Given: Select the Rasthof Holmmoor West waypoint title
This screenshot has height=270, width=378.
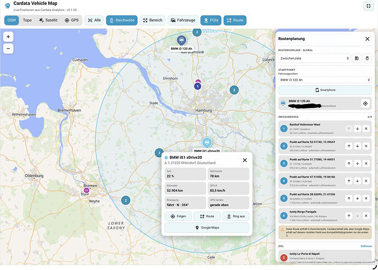Looking at the screenshot, I should (305, 125).
